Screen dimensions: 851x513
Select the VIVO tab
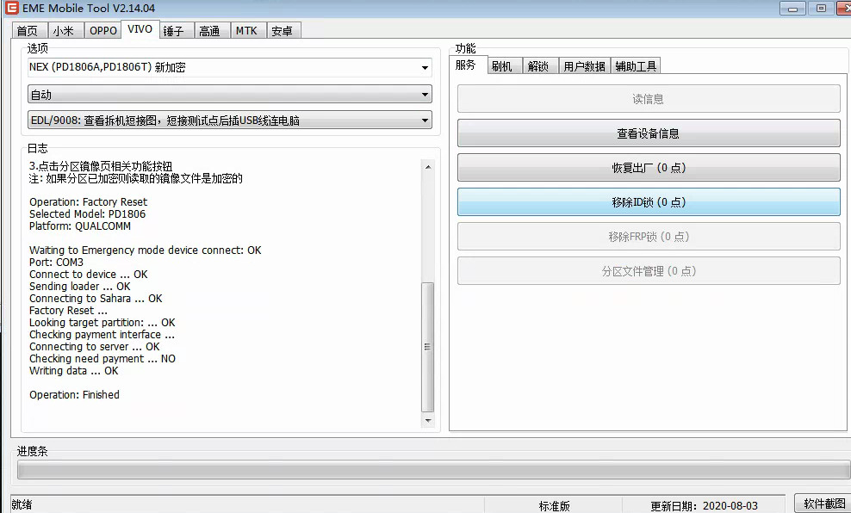click(x=140, y=29)
